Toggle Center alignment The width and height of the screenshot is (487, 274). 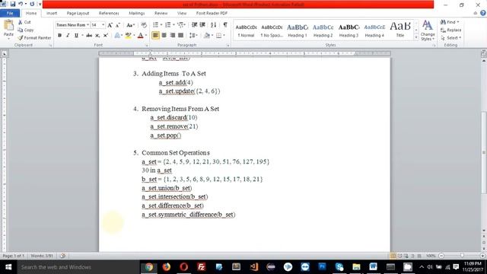pyautogui.click(x=164, y=36)
